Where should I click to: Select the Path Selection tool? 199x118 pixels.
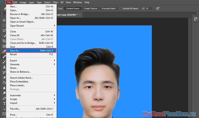coord(4,109)
